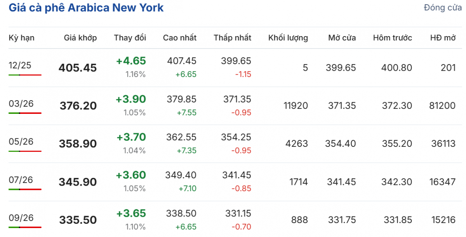The width and height of the screenshot is (466, 237).
Task: Sort by the Kỳ hạn column header
Action: [21, 38]
